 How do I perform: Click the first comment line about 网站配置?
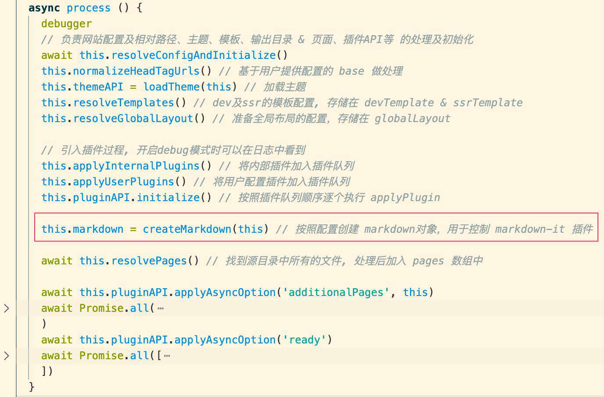(257, 40)
